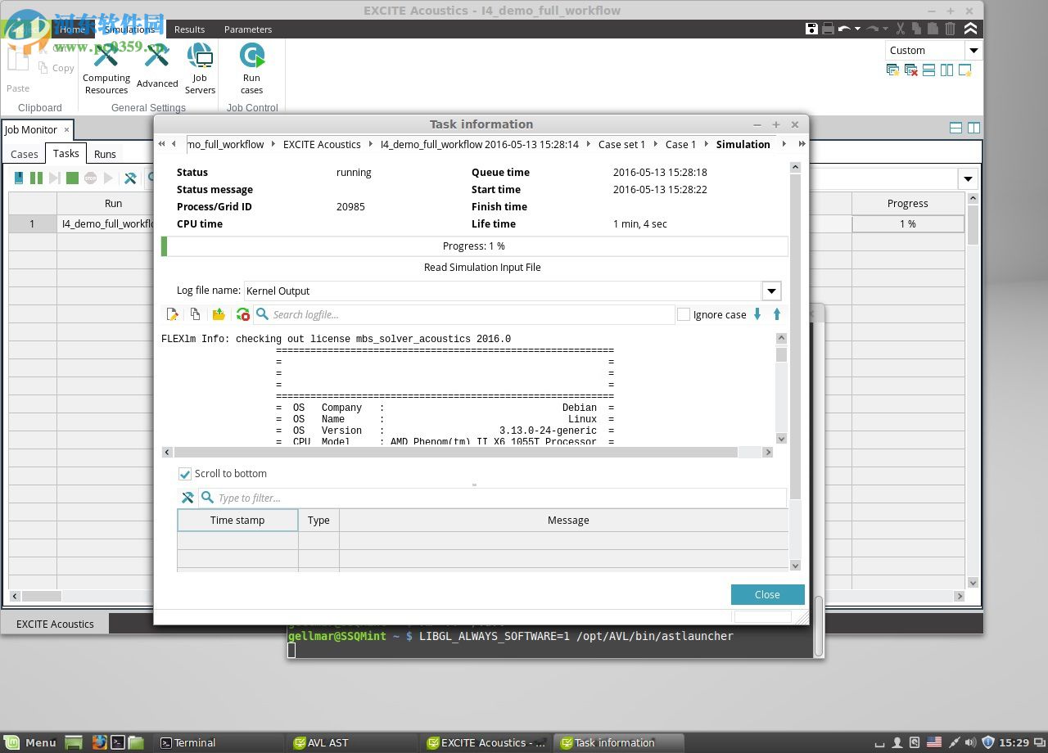This screenshot has height=753, width=1048.
Task: Open file manager launcher in taskbar
Action: tap(136, 742)
